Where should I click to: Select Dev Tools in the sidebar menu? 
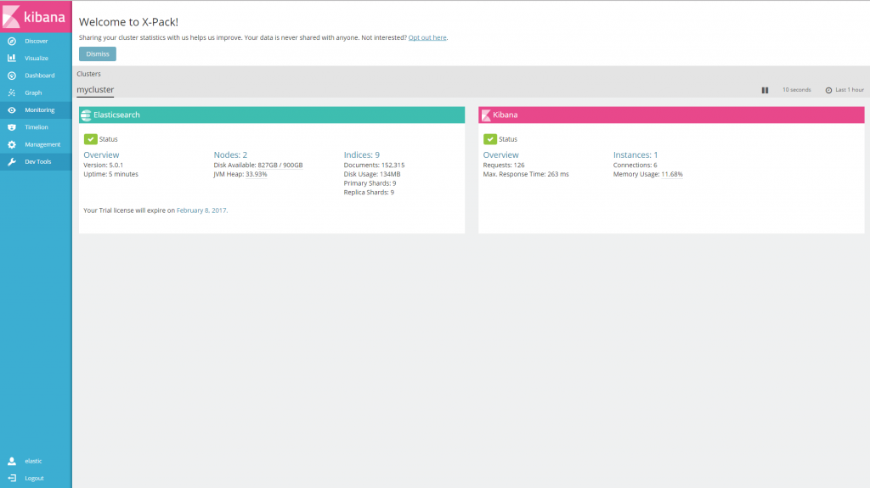37,161
